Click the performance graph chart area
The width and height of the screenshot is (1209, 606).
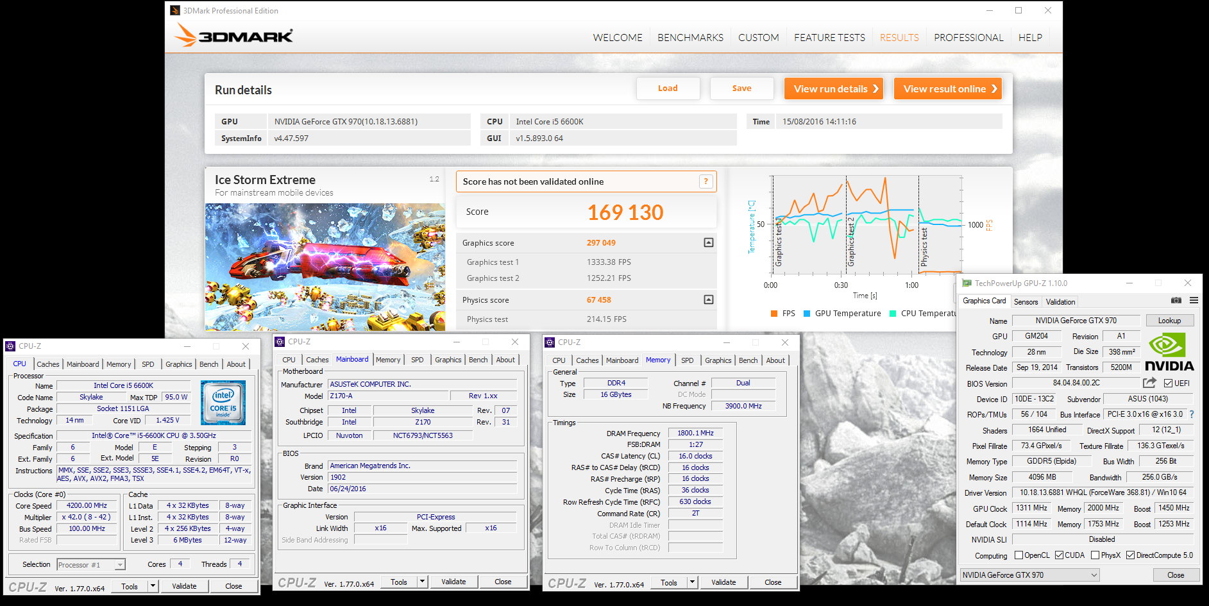coord(867,225)
